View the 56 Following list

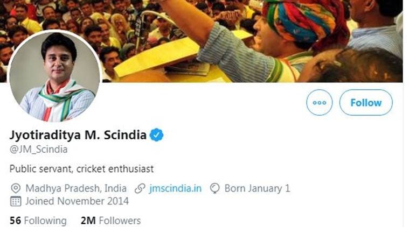tap(38, 221)
